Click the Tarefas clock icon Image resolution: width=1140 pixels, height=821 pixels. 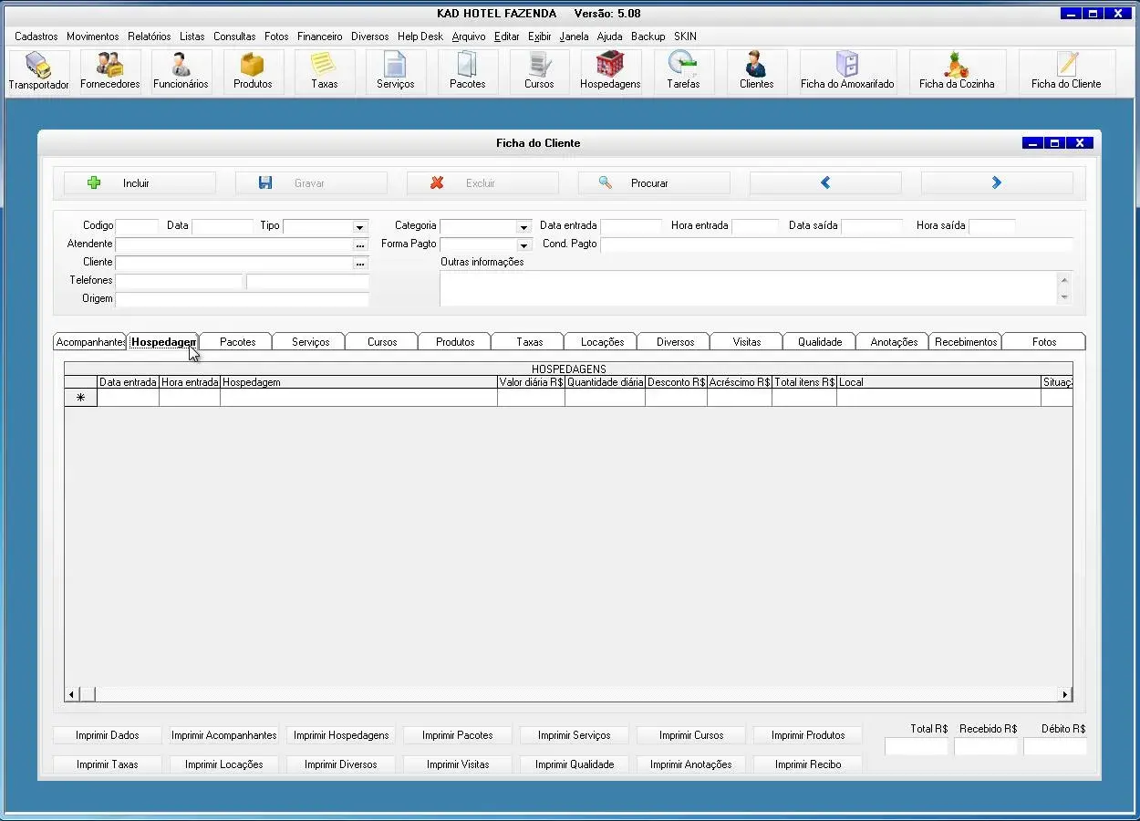[x=683, y=71]
